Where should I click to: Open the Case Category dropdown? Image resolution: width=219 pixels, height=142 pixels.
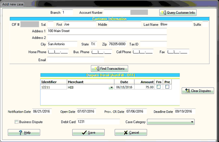point(171,122)
